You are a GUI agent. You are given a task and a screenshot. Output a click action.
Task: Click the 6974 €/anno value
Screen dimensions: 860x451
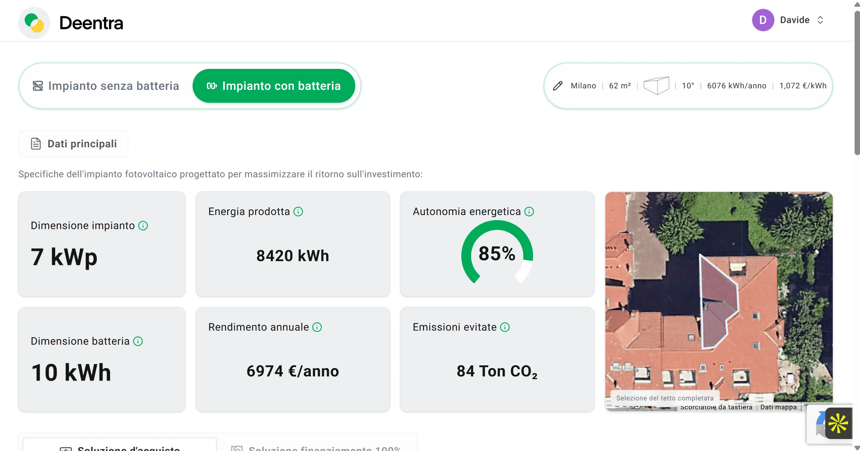(x=292, y=371)
